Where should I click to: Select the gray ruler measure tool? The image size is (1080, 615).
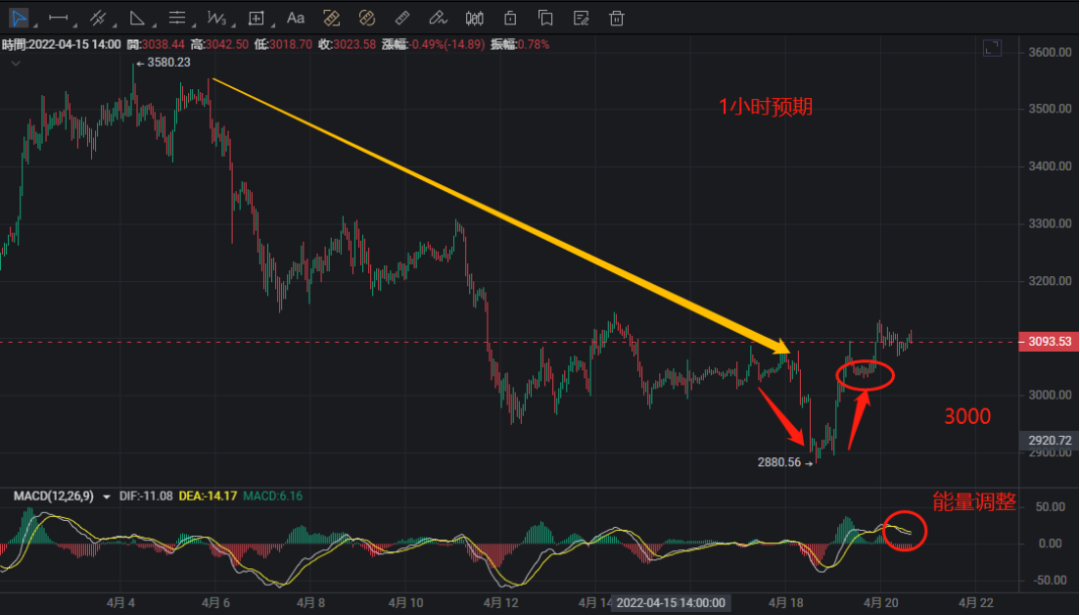[402, 18]
